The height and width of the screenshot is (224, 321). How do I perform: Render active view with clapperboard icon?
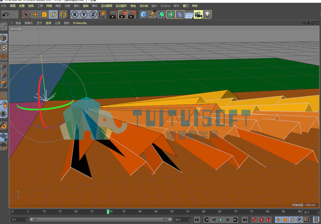pos(114,15)
